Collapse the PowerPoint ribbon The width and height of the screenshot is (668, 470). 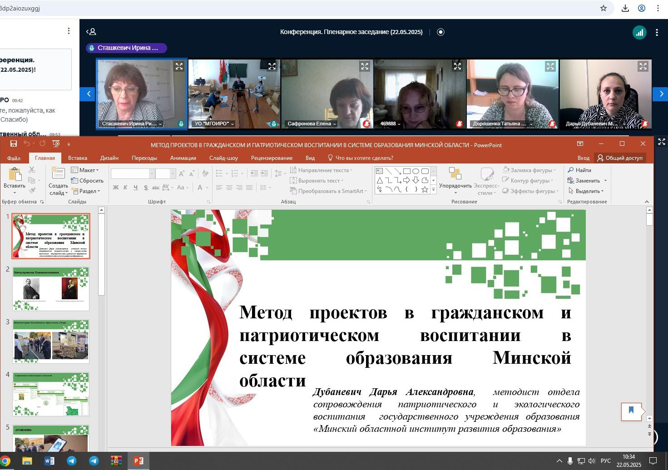(647, 202)
